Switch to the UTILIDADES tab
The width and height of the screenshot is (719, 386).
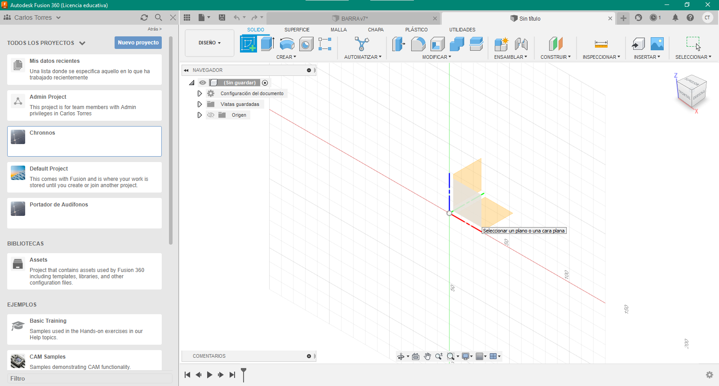462,30
